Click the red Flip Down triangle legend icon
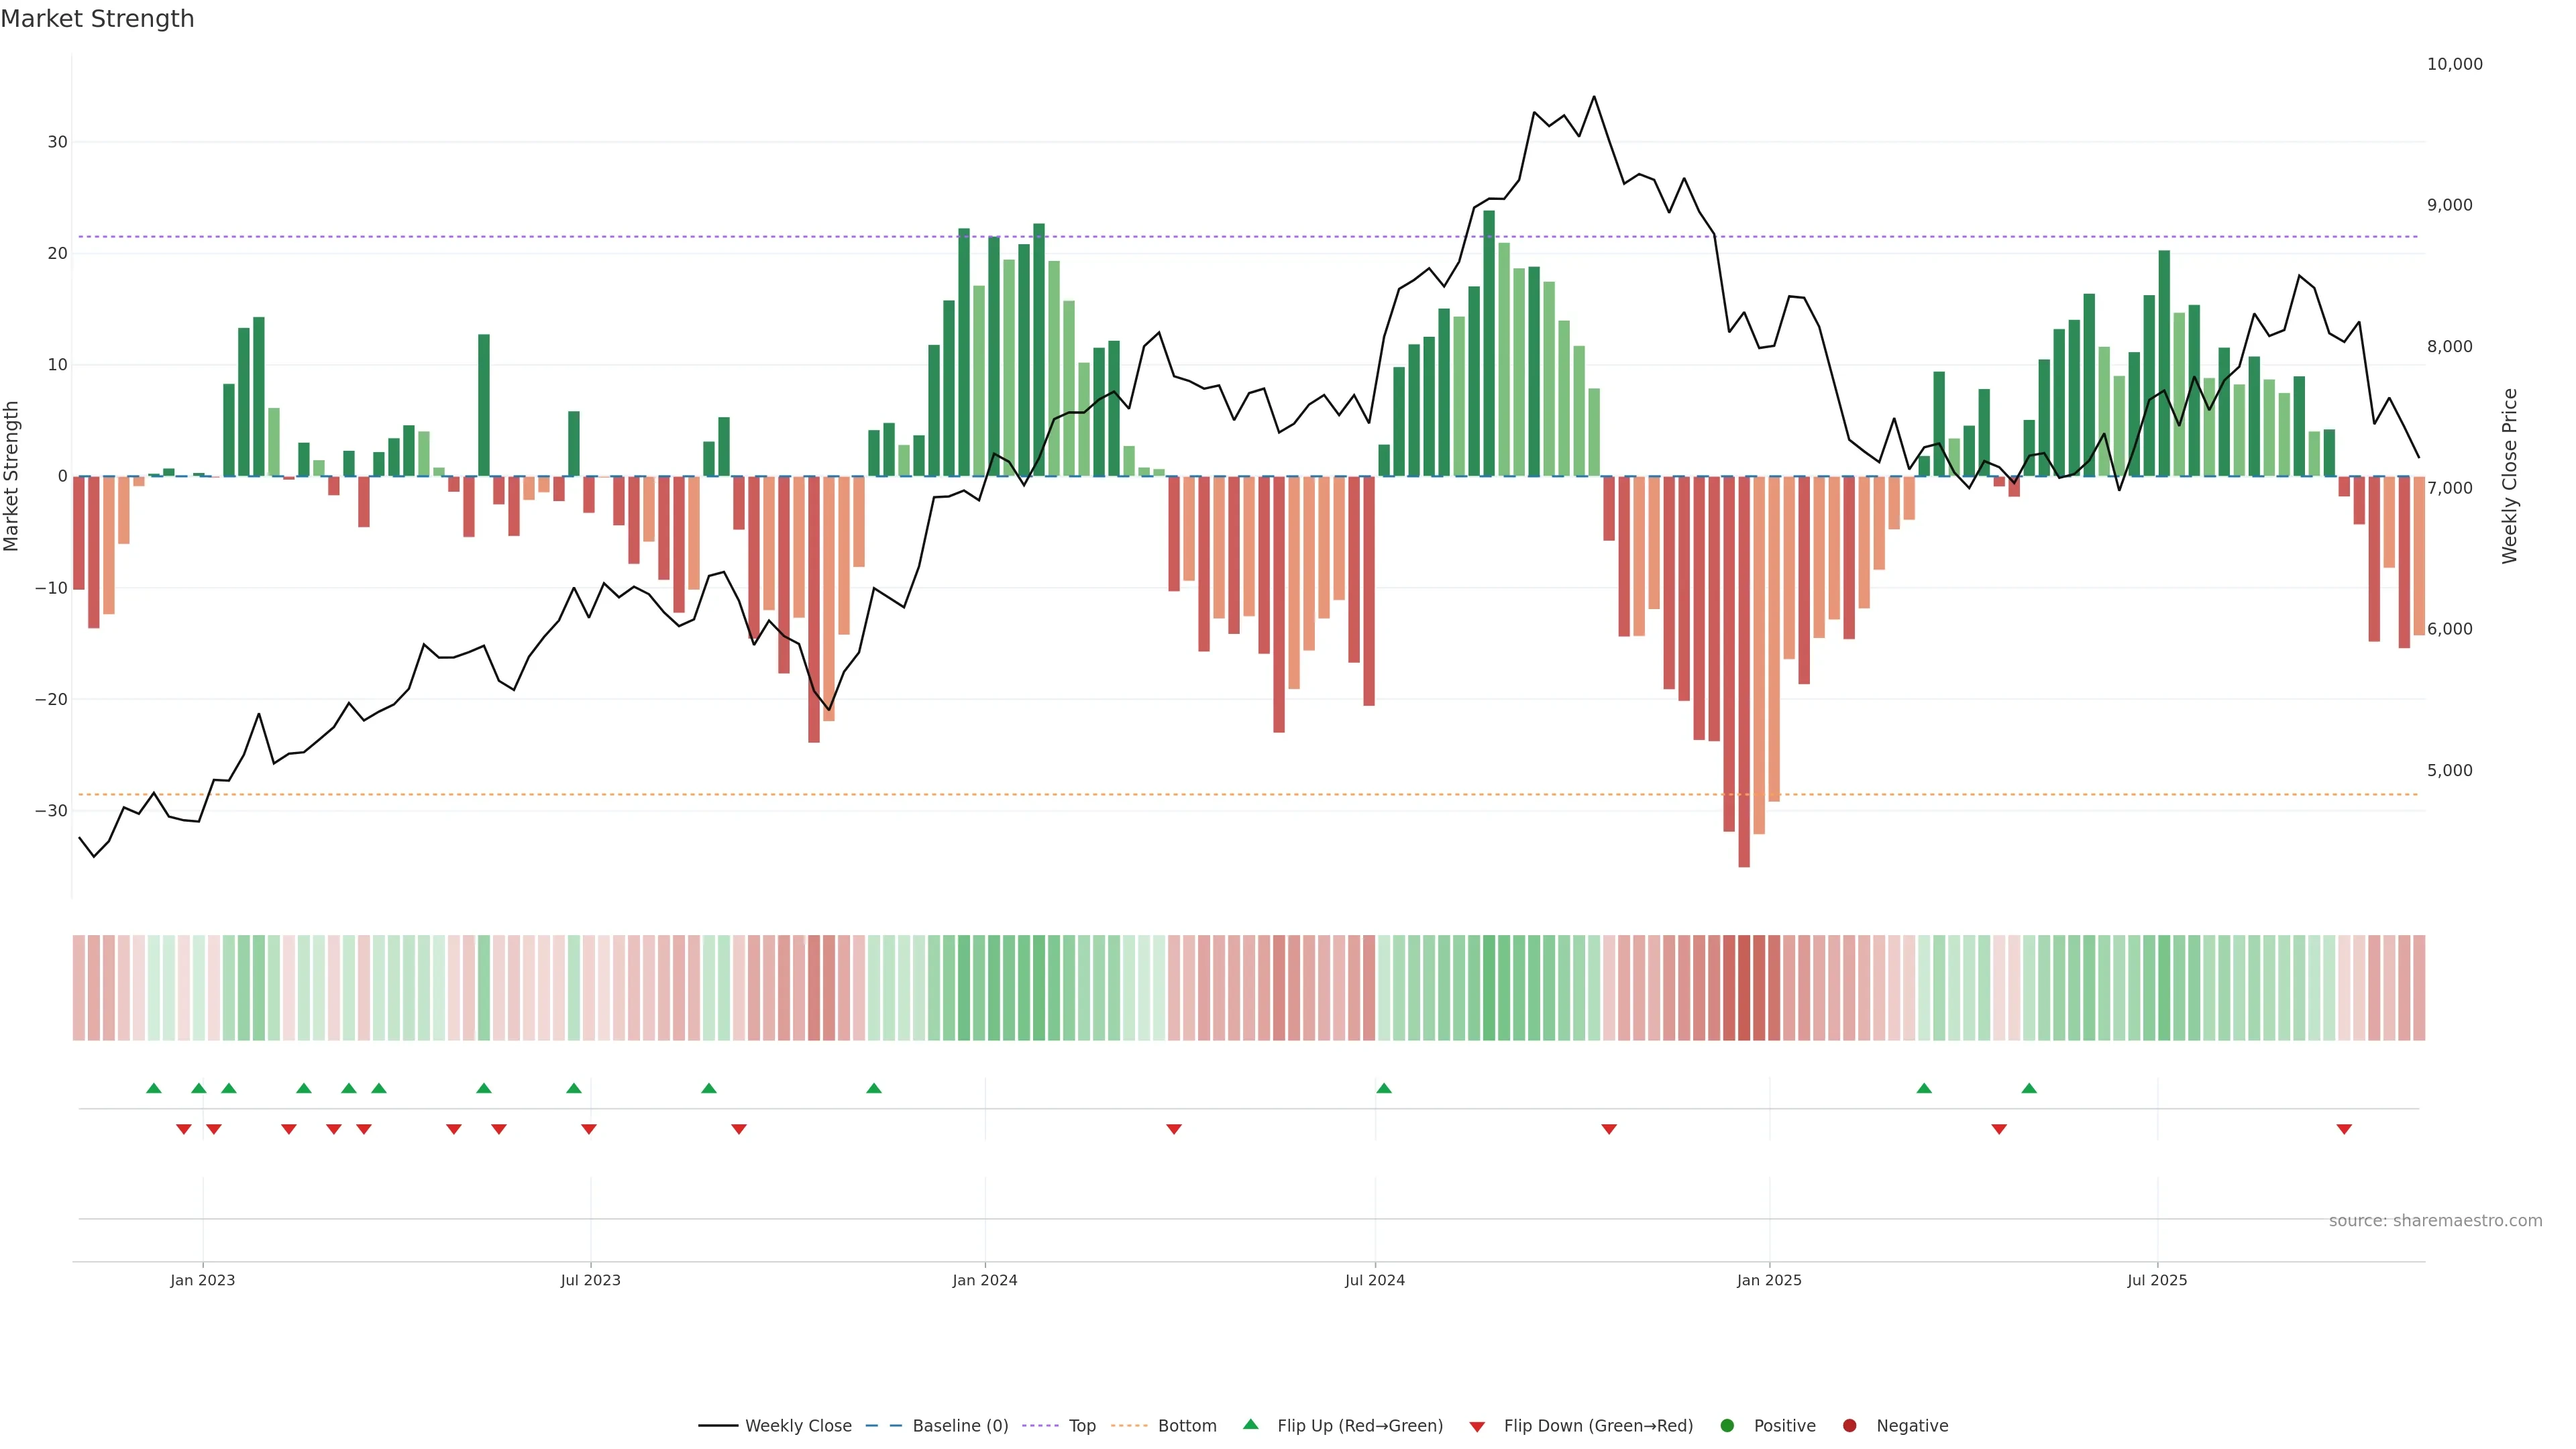The image size is (2576, 1449). point(1476,1427)
